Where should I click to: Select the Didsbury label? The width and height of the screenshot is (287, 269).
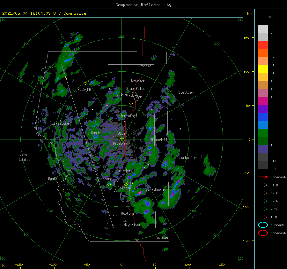[x=121, y=143]
